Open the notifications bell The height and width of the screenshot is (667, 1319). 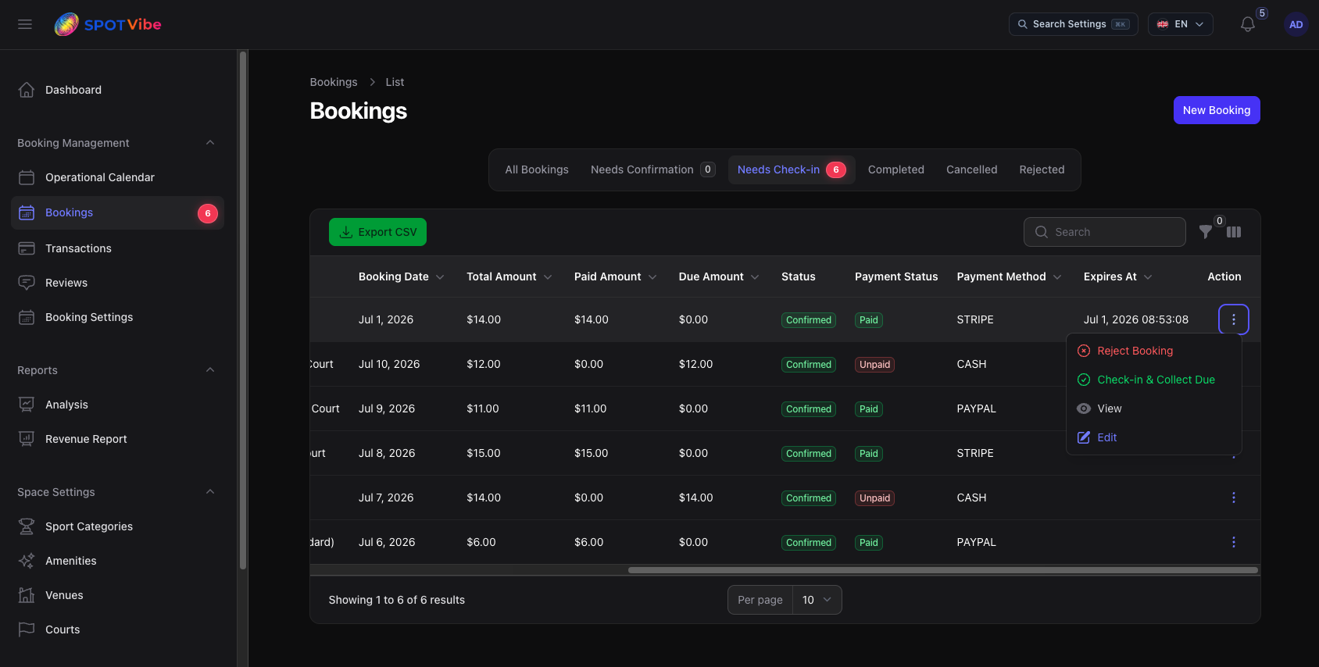pos(1248,24)
